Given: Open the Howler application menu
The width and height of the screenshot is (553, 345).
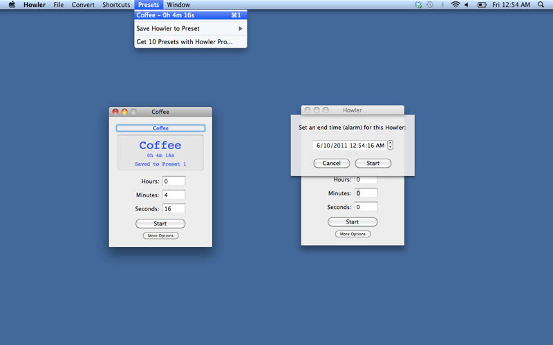Looking at the screenshot, I should [34, 5].
